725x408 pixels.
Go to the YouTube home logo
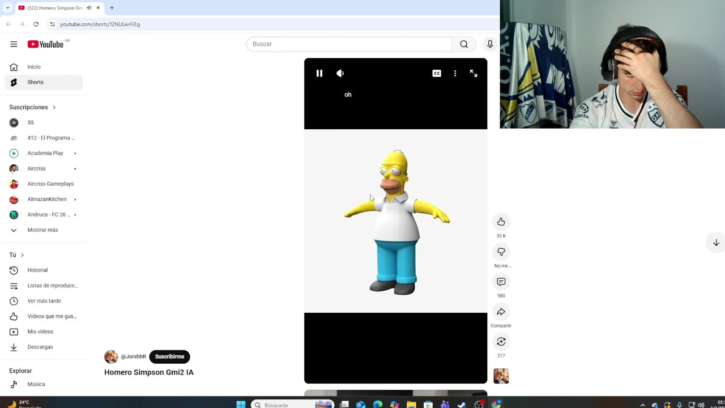(45, 44)
